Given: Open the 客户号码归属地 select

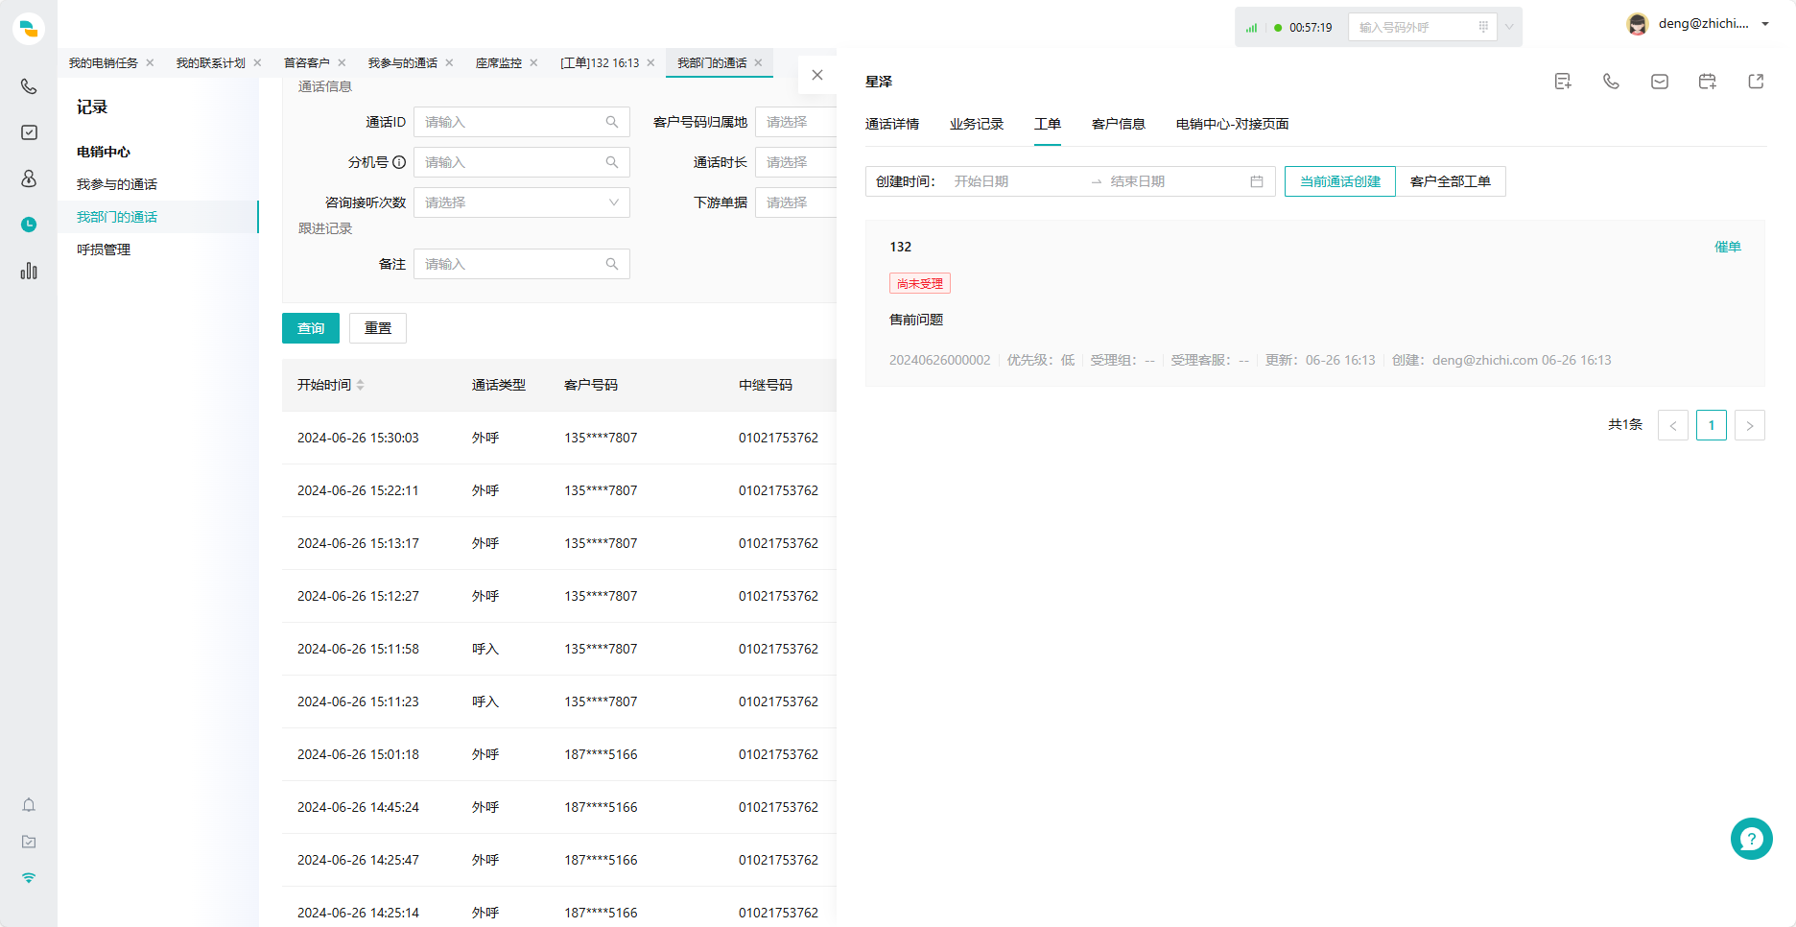Looking at the screenshot, I should click(795, 122).
